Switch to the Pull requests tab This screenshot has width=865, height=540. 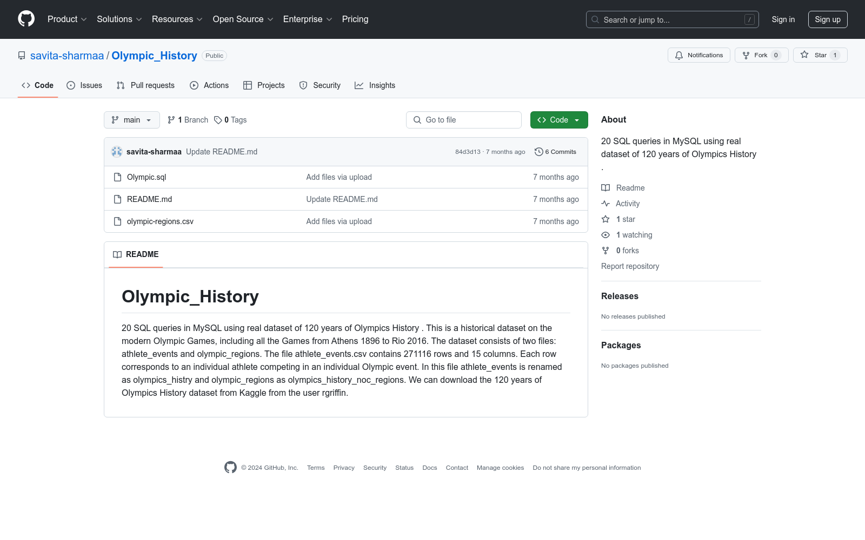(145, 85)
